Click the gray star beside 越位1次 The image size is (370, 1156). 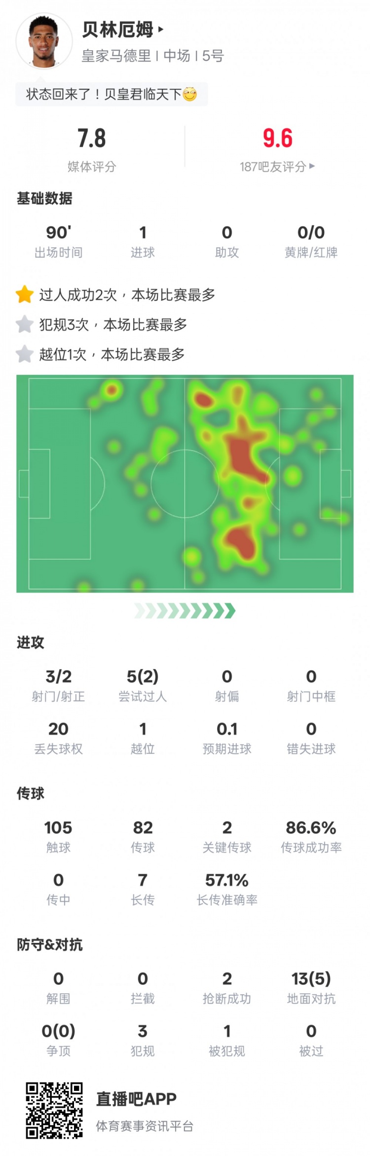pos(24,354)
